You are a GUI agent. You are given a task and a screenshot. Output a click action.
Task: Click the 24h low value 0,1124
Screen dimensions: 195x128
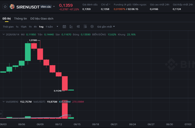click(x=177, y=9)
